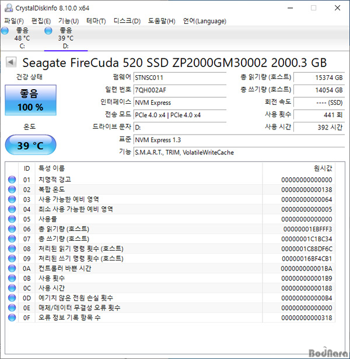Open the 기능(U) menu
This screenshot has width=350, height=359.
click(68, 21)
